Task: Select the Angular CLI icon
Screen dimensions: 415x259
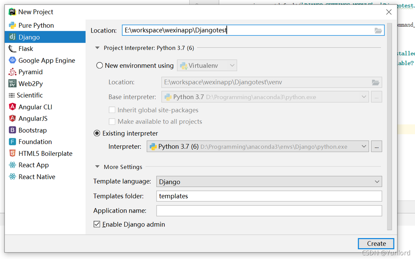Action: tap(12, 107)
